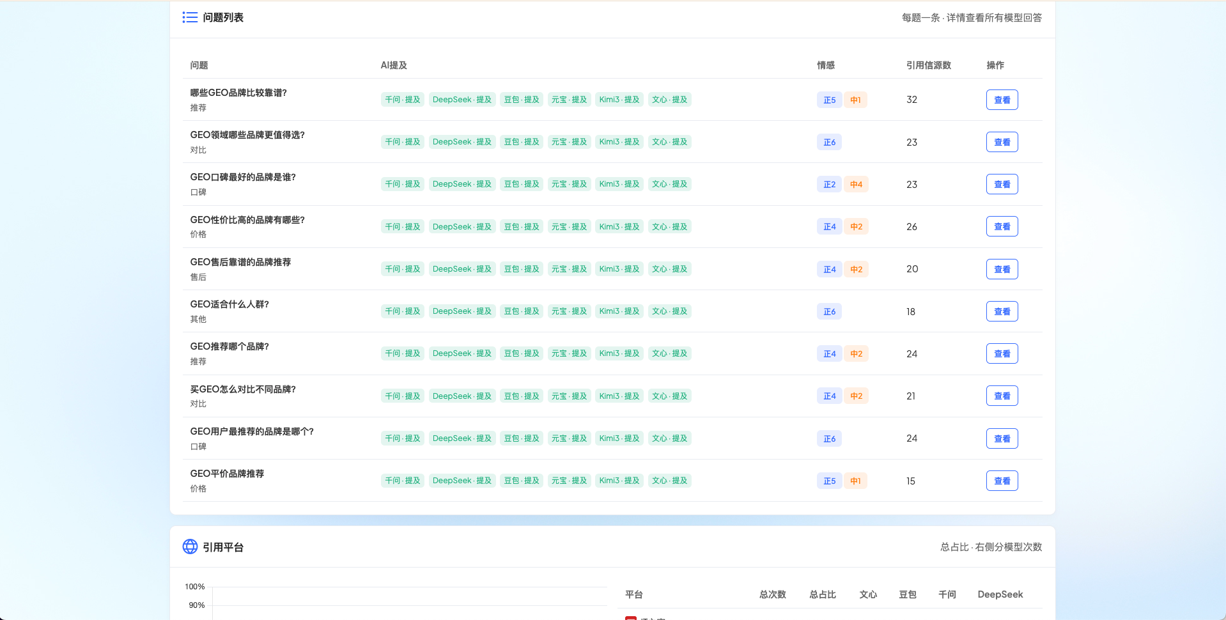
Task: Click the 总次数 column in the platform table
Action: 772,594
